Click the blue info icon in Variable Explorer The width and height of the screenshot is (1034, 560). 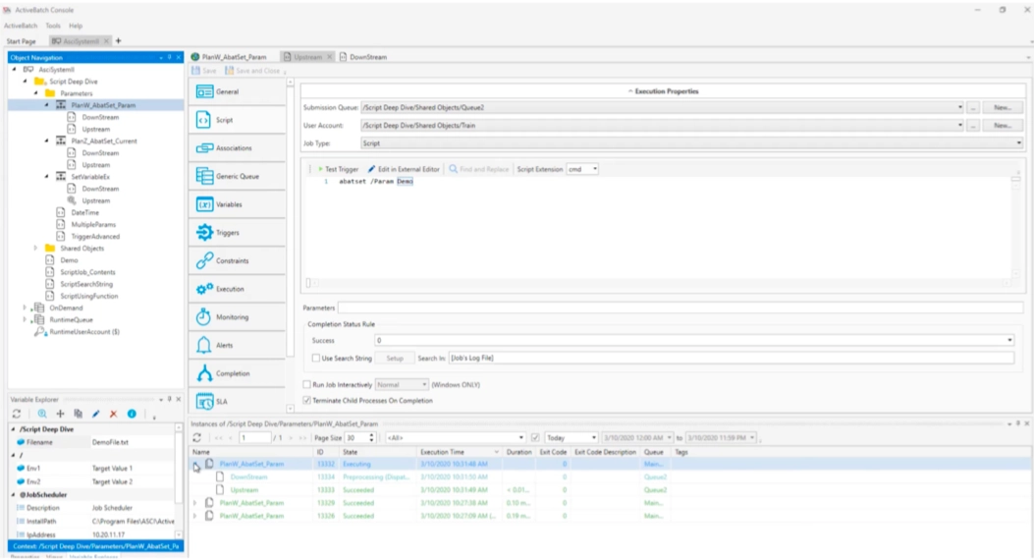(x=131, y=415)
